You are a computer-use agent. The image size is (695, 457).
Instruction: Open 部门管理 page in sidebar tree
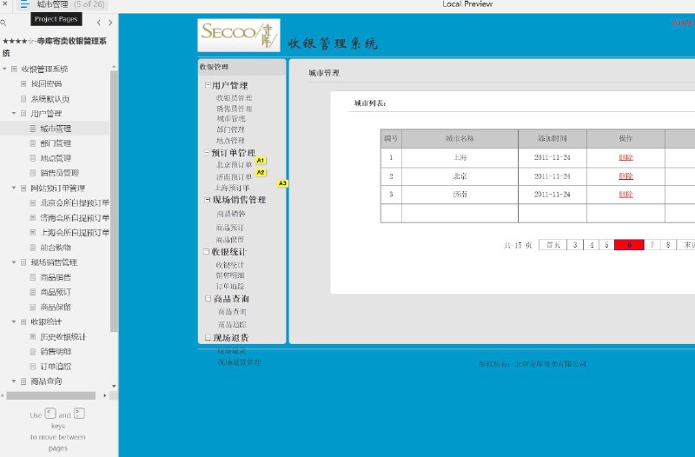(56, 143)
